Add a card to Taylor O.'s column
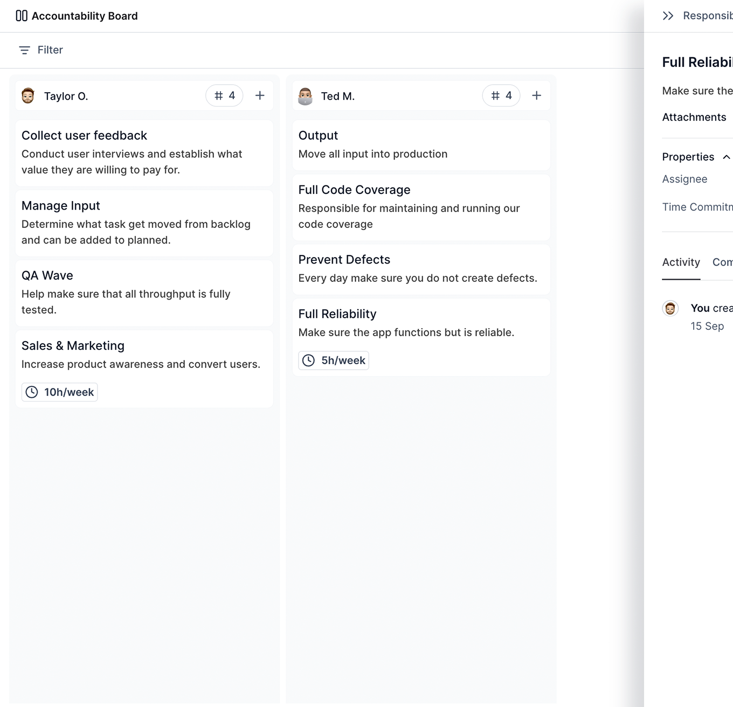The height and width of the screenshot is (707, 733). [260, 95]
